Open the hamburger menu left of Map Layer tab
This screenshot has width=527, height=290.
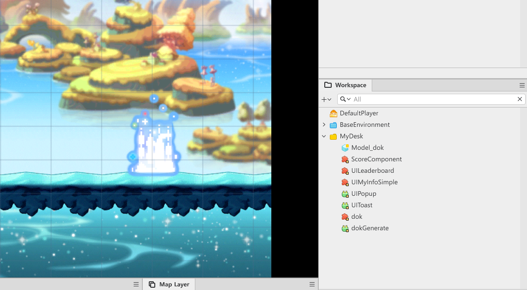pyautogui.click(x=136, y=284)
